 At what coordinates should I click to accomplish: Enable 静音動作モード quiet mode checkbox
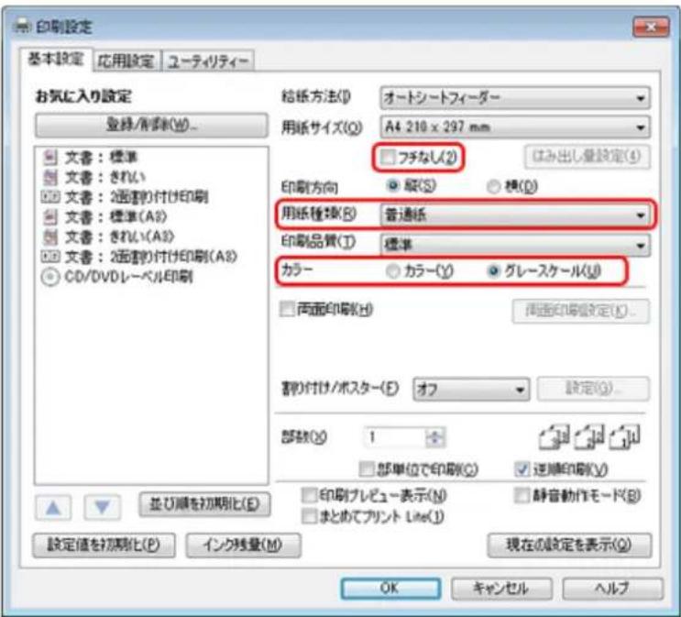pos(522,495)
